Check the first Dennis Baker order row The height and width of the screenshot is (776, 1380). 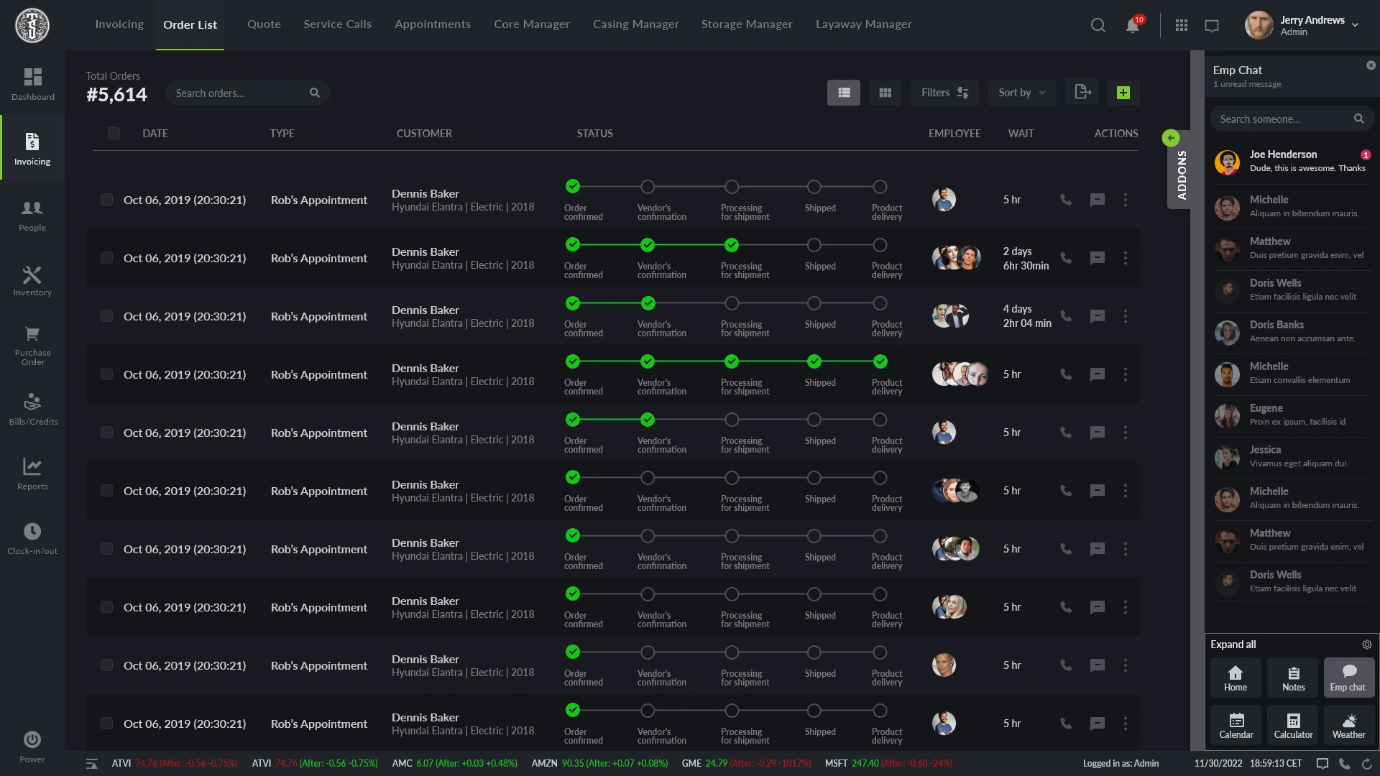pyautogui.click(x=106, y=199)
